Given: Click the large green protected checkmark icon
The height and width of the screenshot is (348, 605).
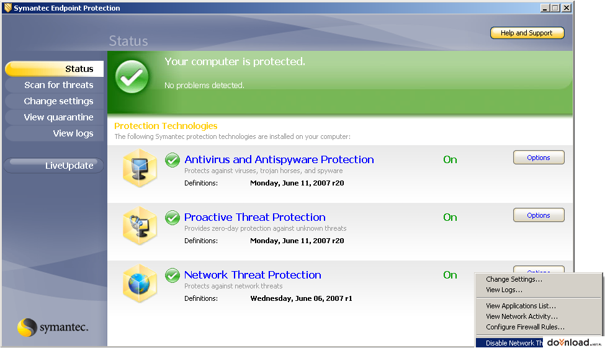Looking at the screenshot, I should point(132,76).
